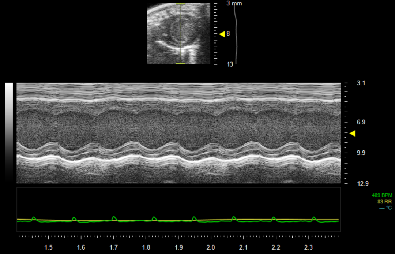Click the 2.3 mark on time axis
395x254 pixels.
coord(308,247)
